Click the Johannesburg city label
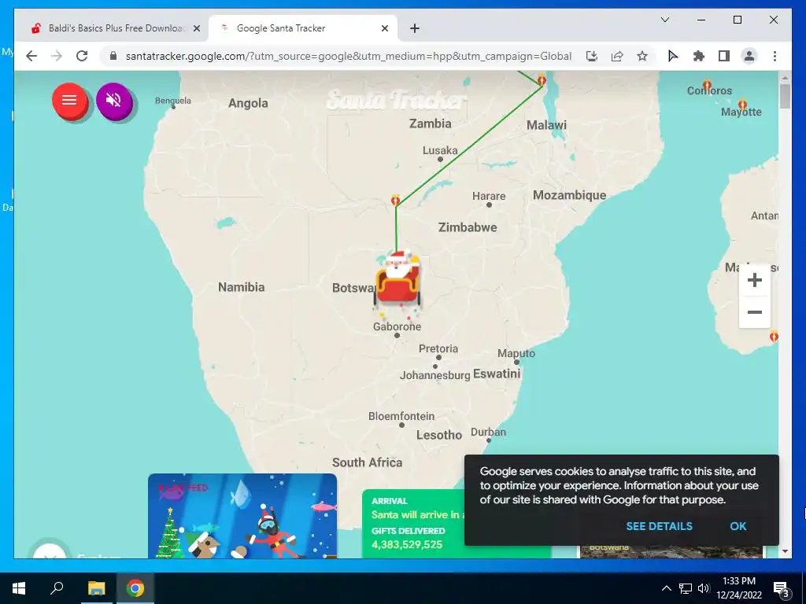Screen dimensions: 806x604 click(434, 375)
